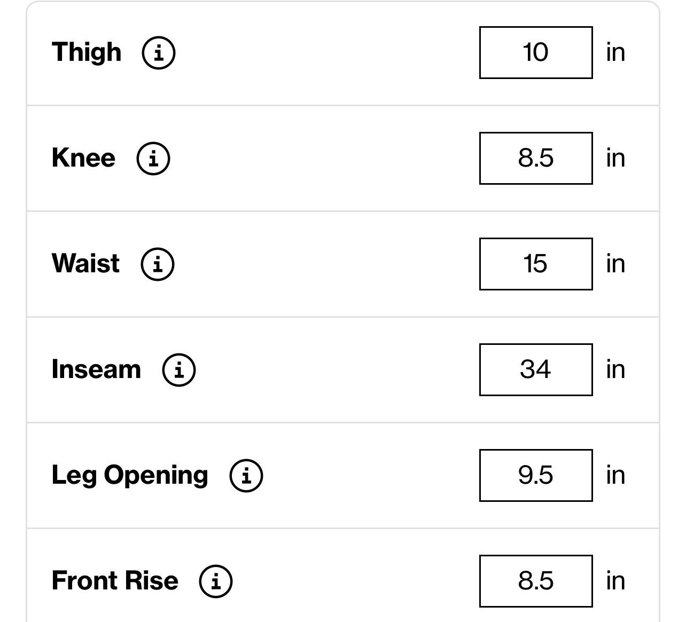Screen dimensions: 686x622
Task: Open the Thigh measurement info icon
Action: [158, 53]
